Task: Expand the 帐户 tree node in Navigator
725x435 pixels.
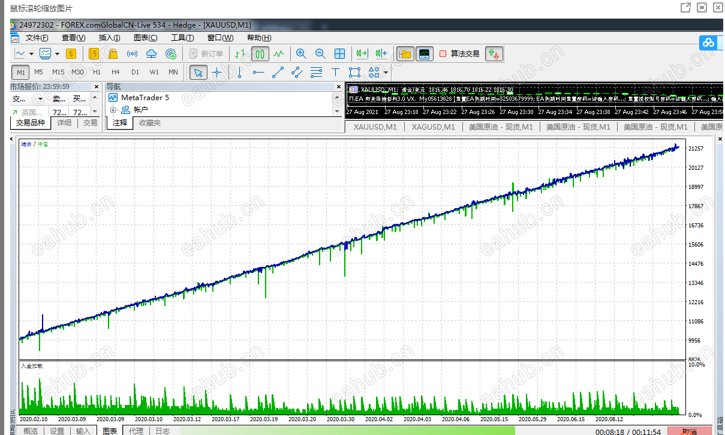Action: click(x=113, y=110)
